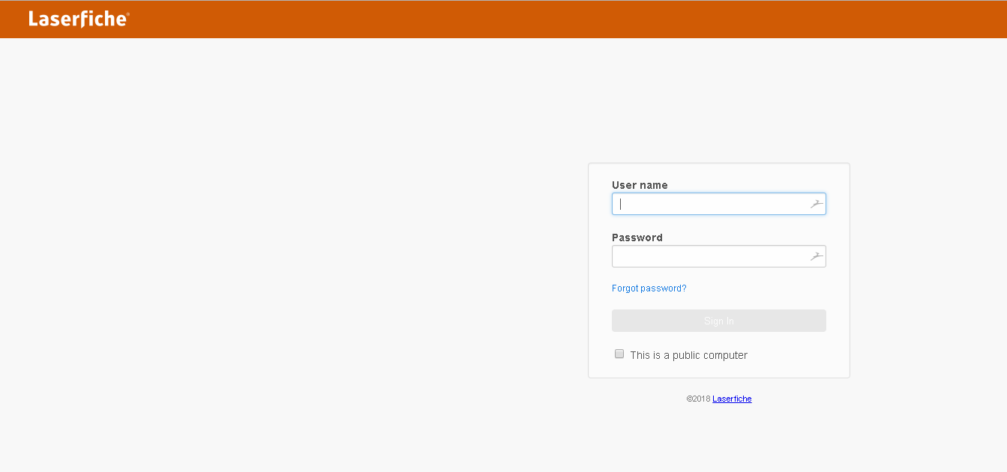The height and width of the screenshot is (472, 1007).
Task: Click the "This is a public computer" label
Action: coord(688,355)
